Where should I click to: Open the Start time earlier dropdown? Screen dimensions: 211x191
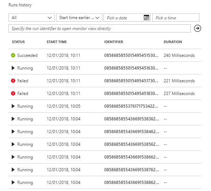(x=79, y=17)
